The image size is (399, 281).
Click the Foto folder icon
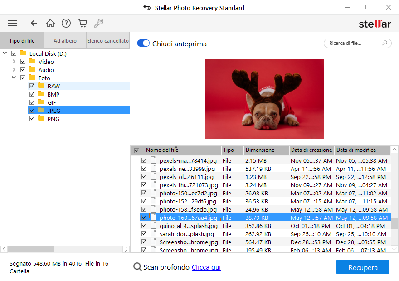(x=32, y=78)
